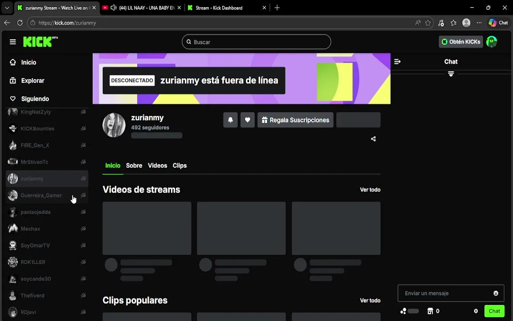This screenshot has width=513, height=321.
Task: Open the hamburger sidebar menu
Action: tap(13, 42)
